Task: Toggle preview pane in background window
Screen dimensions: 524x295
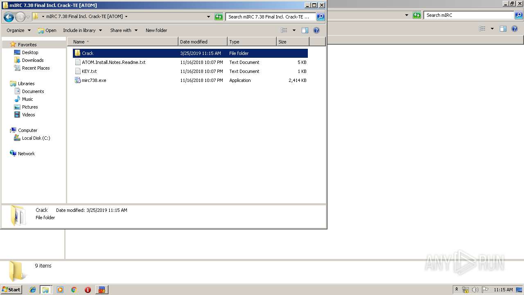Action: tap(503, 29)
